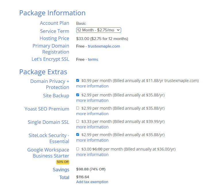208x188 pixels.
Task: Enable Google Workspace Business Starter checkbox
Action: 78,149
